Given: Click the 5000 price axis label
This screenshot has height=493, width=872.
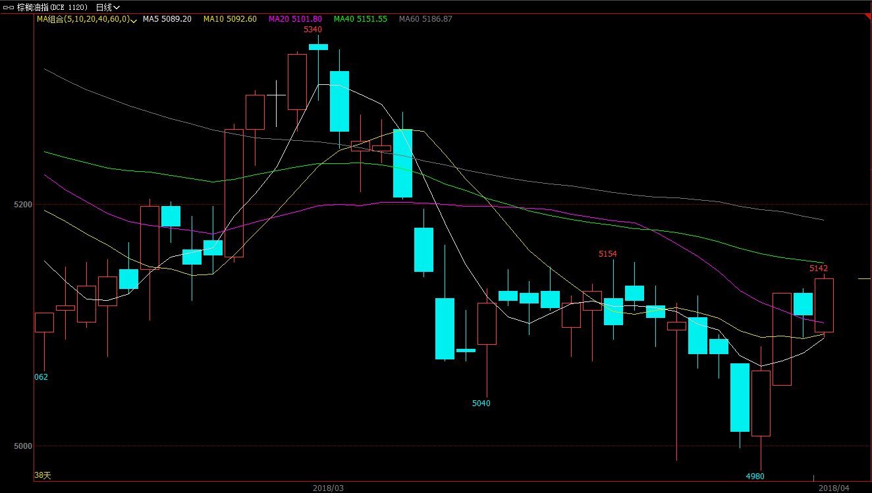Looking at the screenshot, I should [x=23, y=446].
